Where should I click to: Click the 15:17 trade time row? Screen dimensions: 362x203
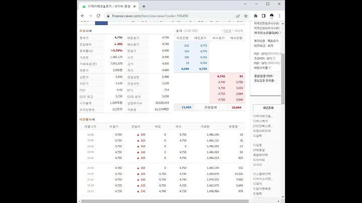(x=162, y=191)
